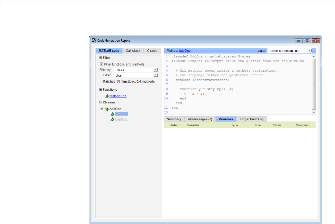The height and width of the screenshot is (224, 335).
Task: Click code line 'classdef AddOne < matlab.system.System'
Action: pyautogui.click(x=211, y=56)
